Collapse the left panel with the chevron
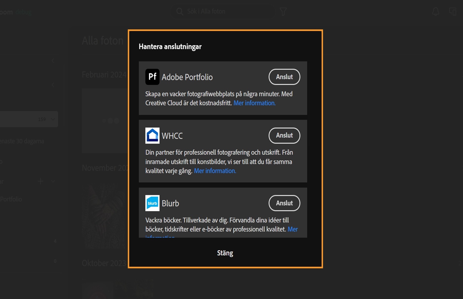 click(53, 60)
